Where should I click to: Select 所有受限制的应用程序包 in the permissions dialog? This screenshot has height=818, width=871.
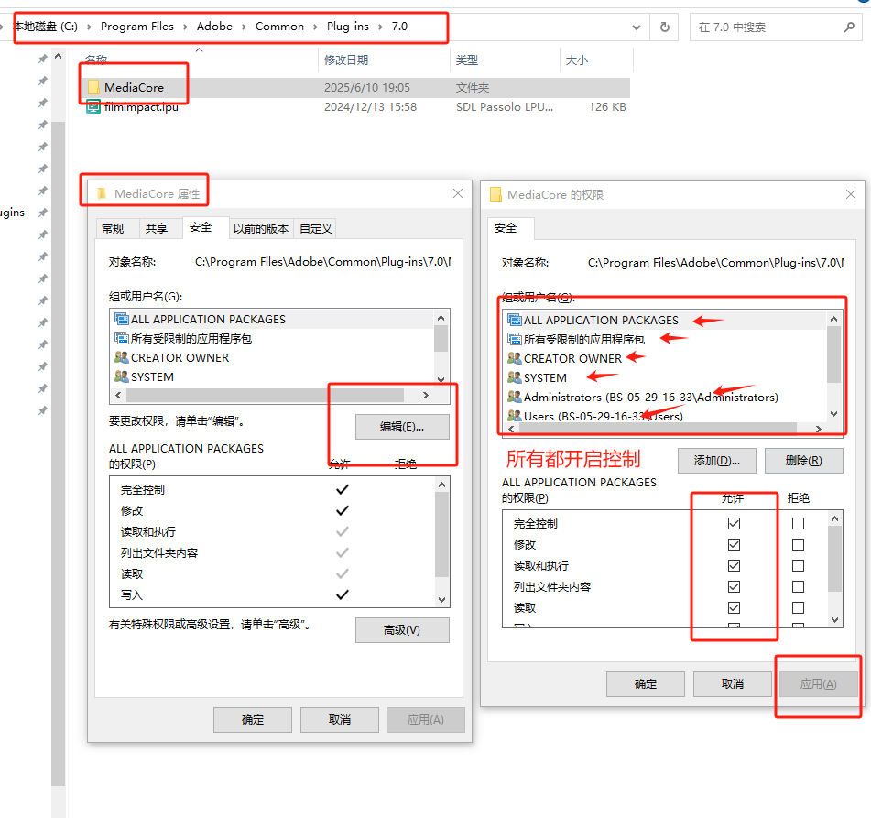[583, 340]
